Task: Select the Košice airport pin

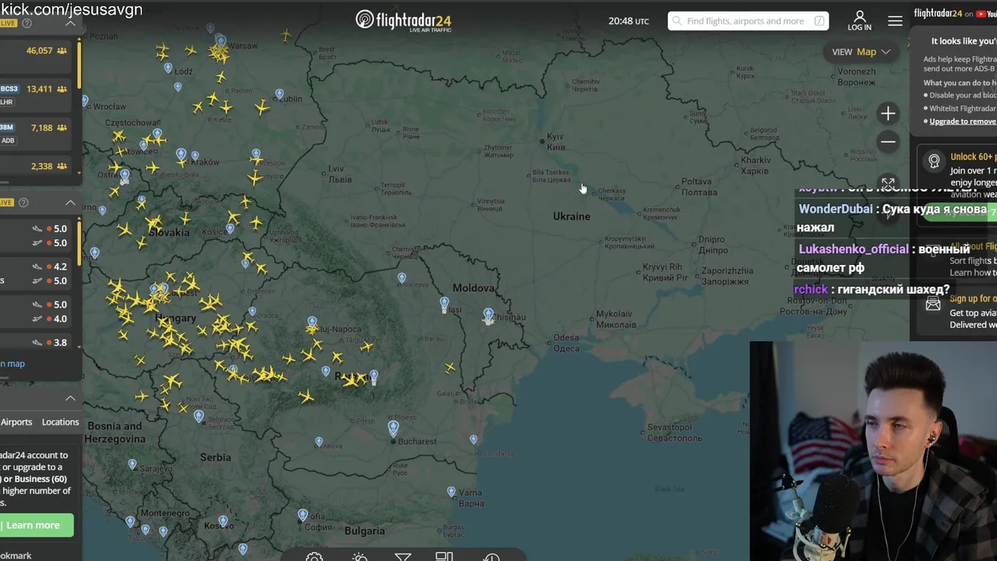Action: (230, 228)
